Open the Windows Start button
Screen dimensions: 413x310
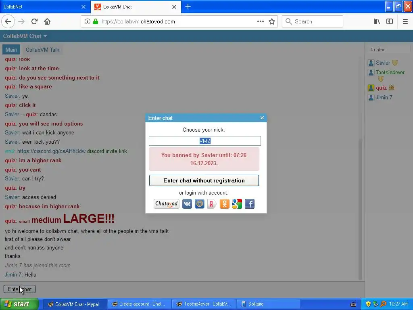pos(19,304)
